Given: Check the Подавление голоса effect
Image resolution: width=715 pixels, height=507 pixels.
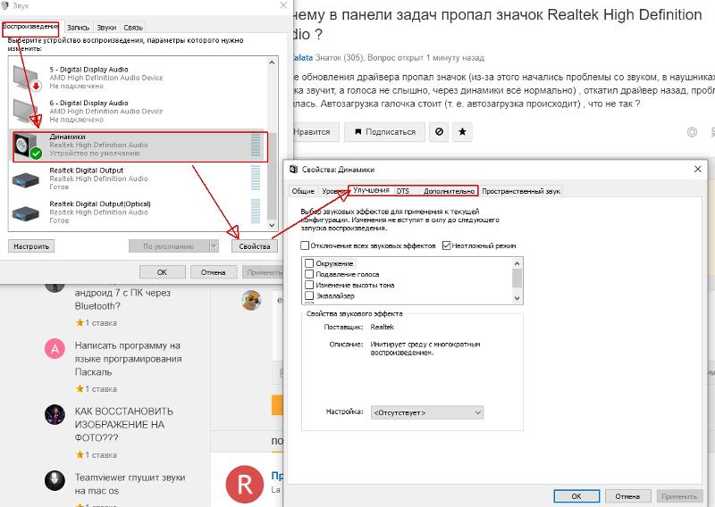Looking at the screenshot, I should click(309, 274).
